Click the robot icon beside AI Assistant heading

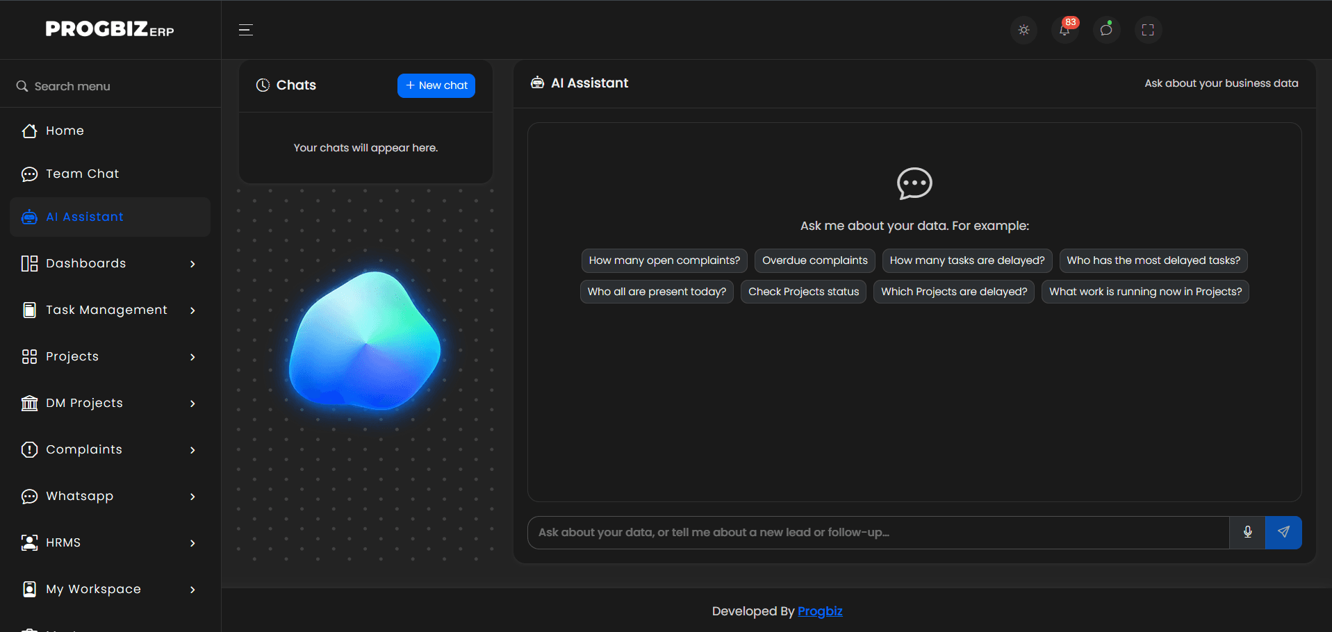click(537, 83)
